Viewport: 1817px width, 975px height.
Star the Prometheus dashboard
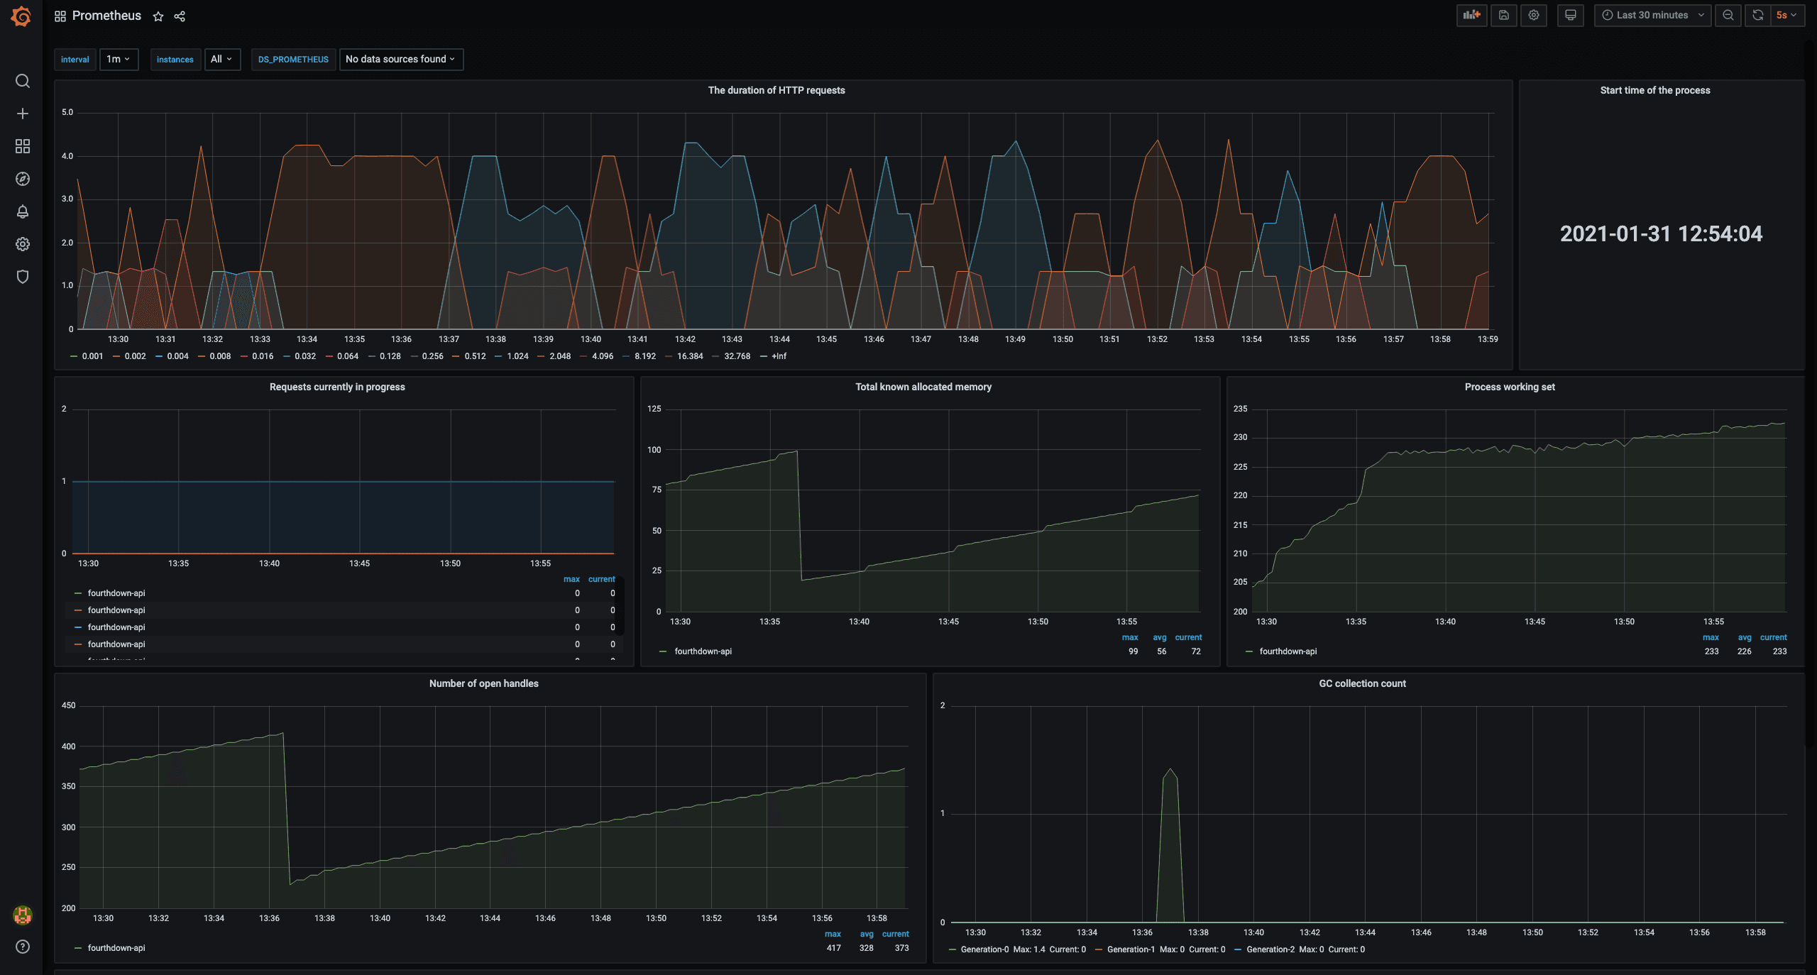pos(158,16)
